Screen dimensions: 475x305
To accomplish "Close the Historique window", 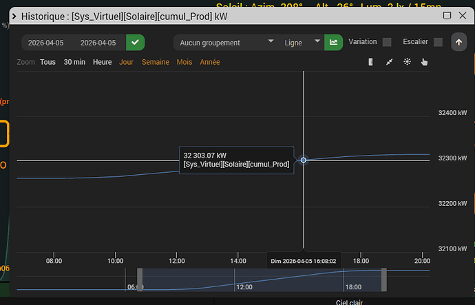I will [463, 15].
